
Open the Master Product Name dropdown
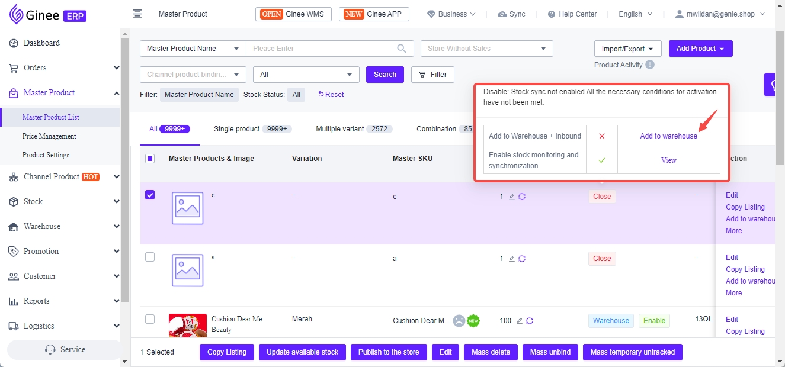(193, 49)
